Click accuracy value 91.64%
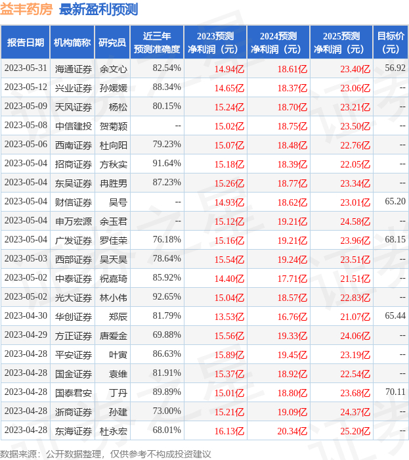This screenshot has width=409, height=460. click(166, 164)
